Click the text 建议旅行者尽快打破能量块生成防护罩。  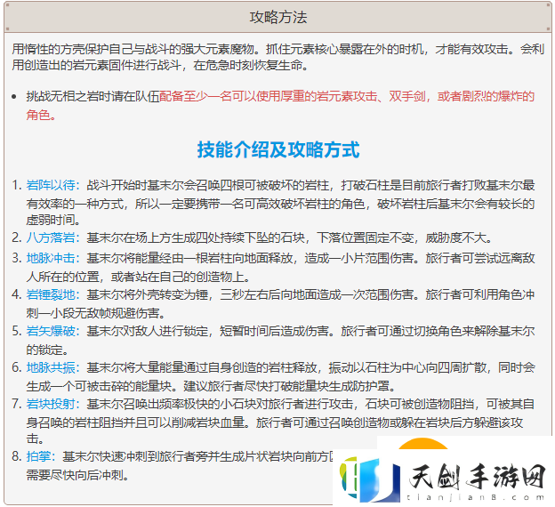coord(290,386)
